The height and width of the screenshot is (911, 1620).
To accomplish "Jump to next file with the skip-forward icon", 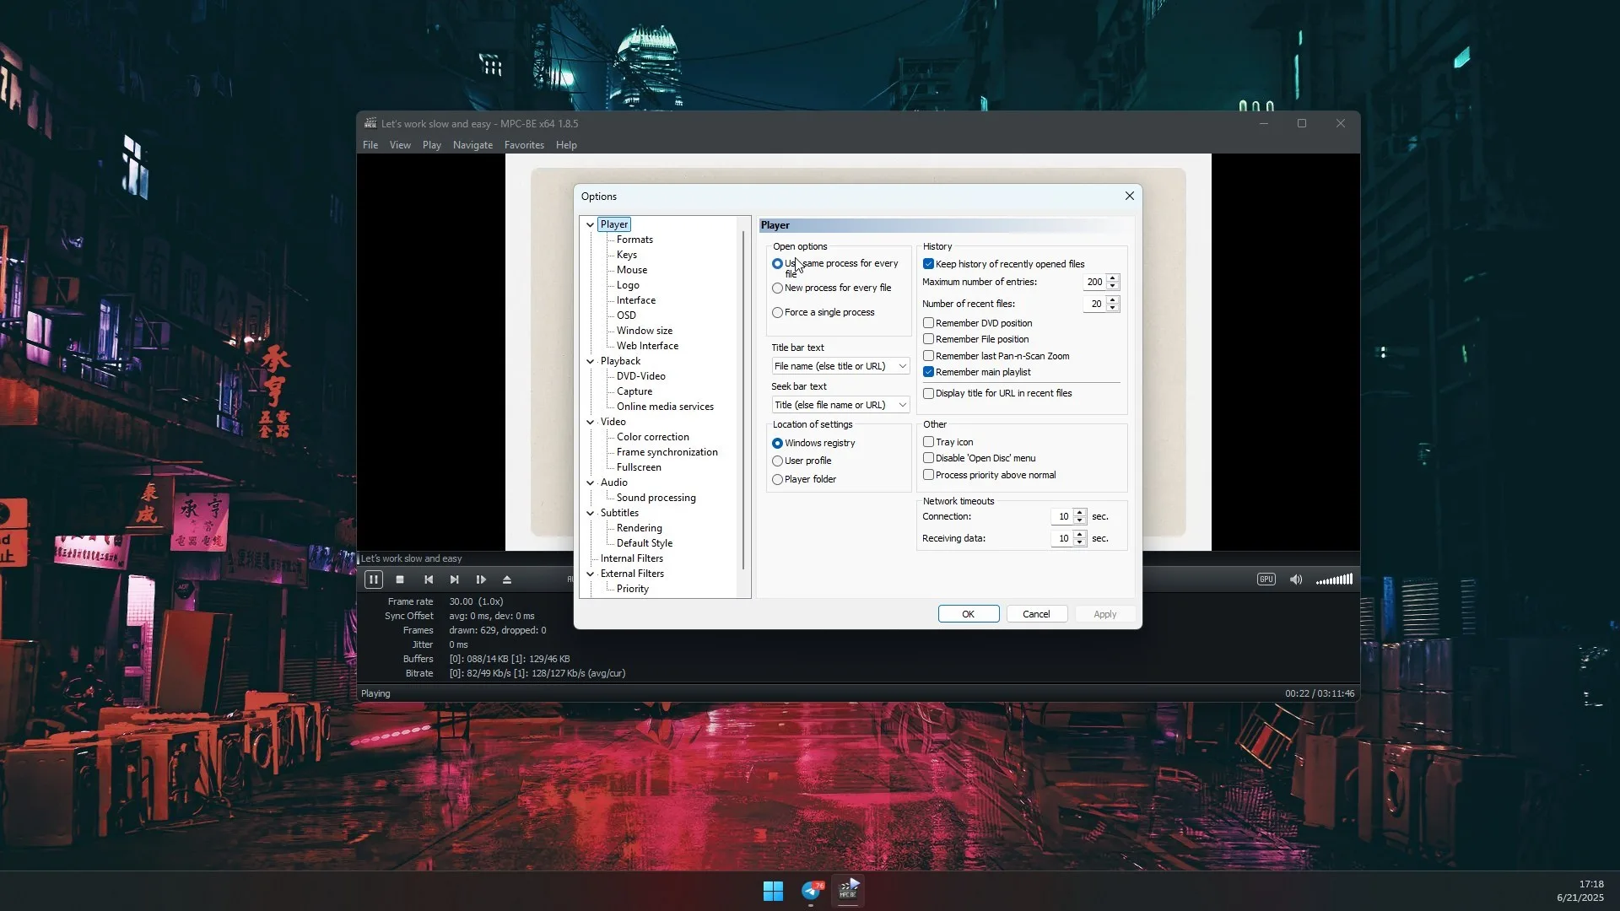I will (454, 579).
